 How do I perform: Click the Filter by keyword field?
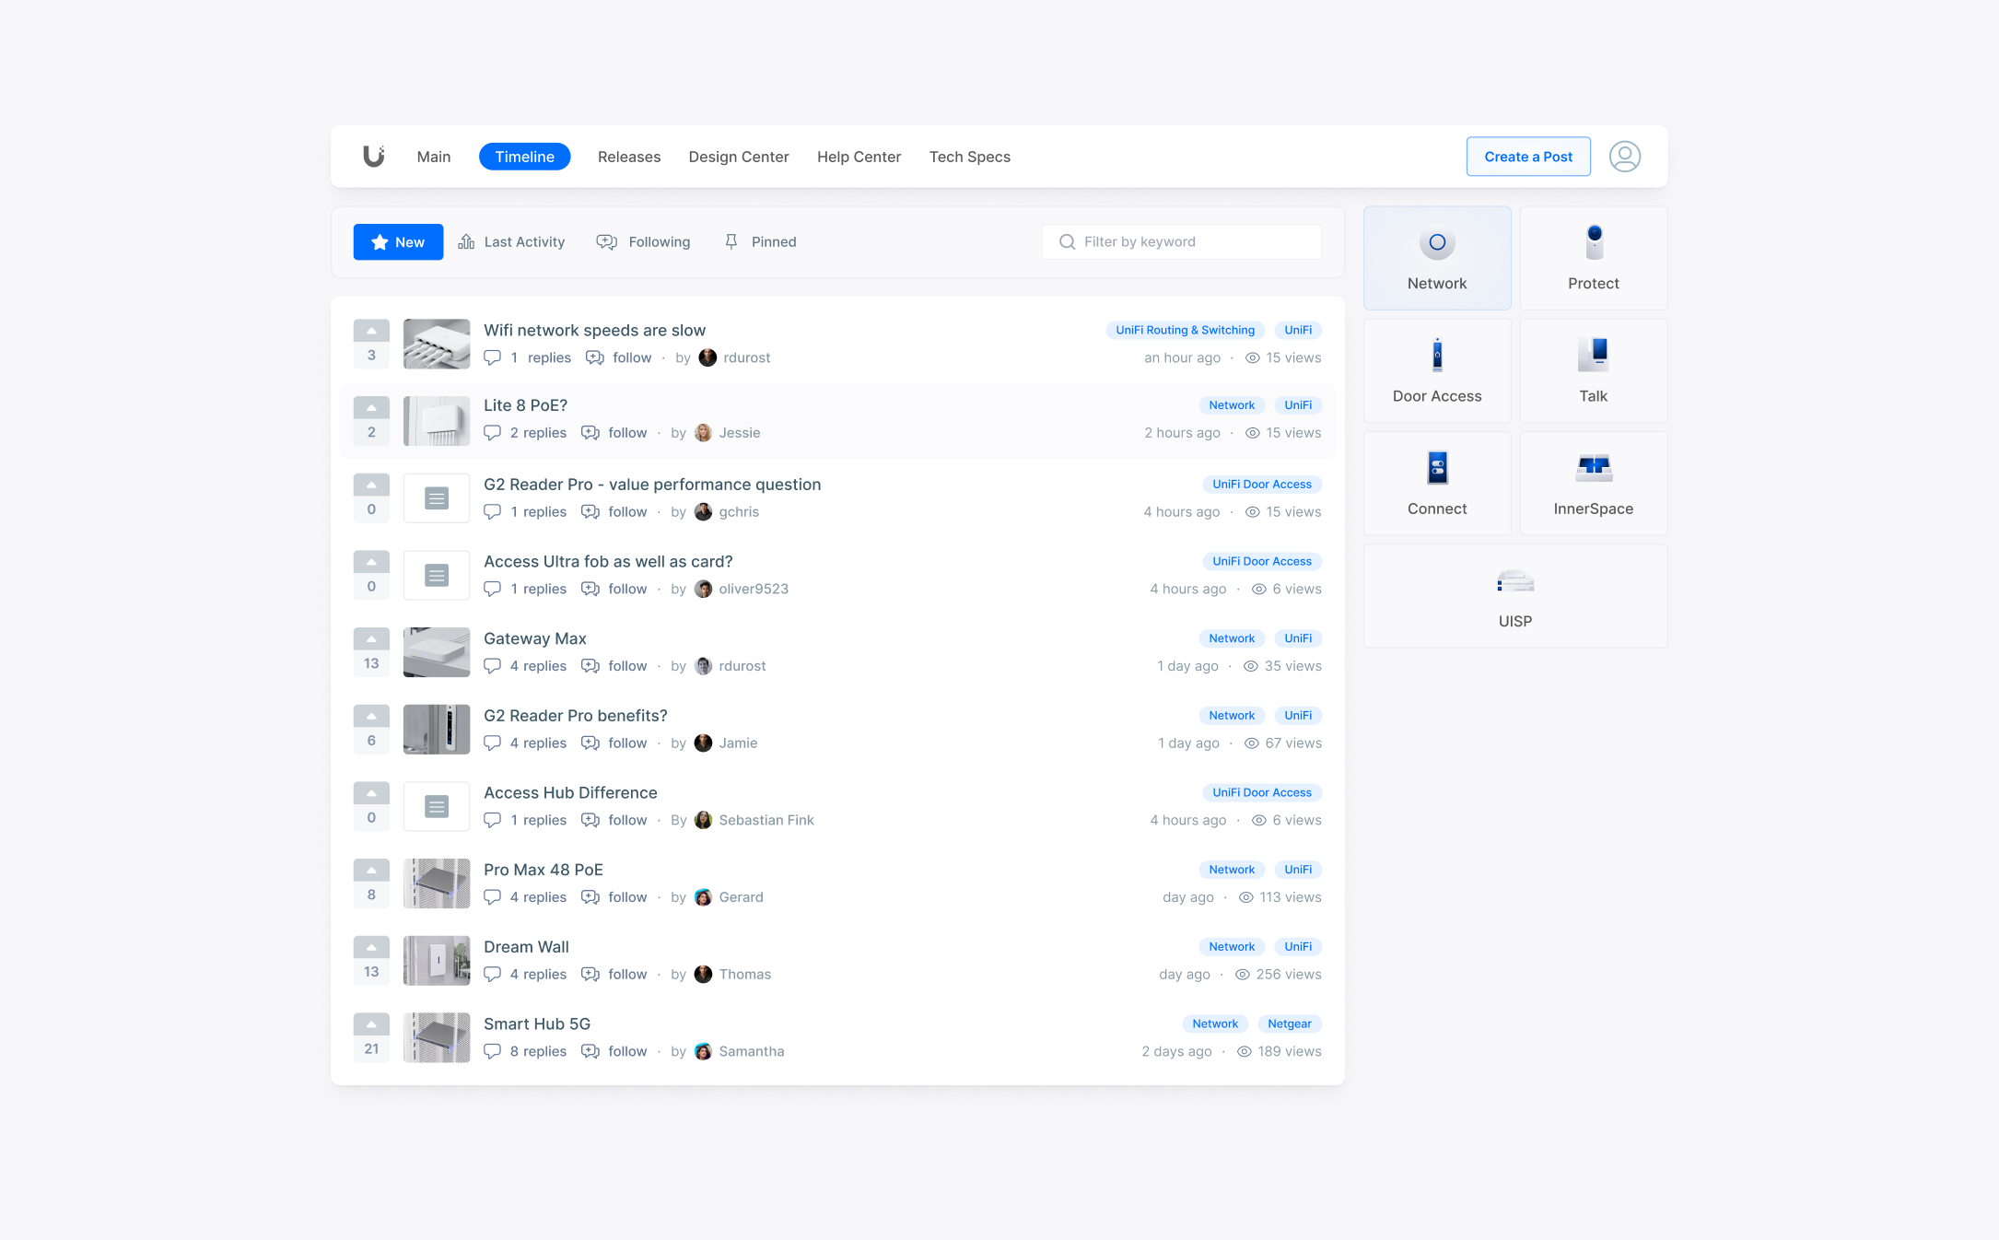[x=1182, y=241]
